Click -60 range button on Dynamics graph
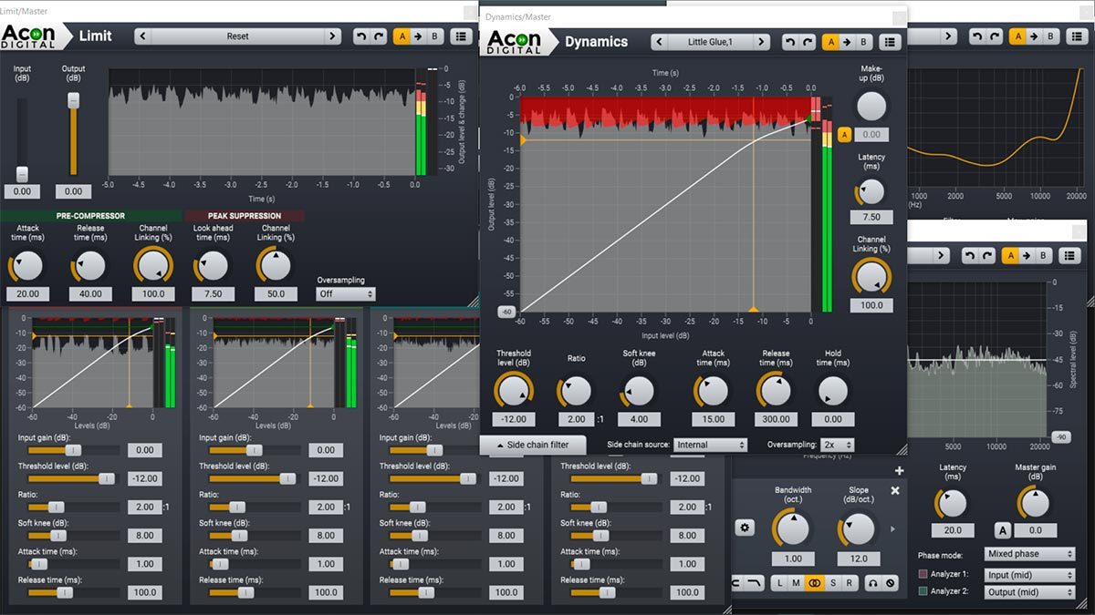Viewport: 1095px width, 615px height. coord(506,312)
